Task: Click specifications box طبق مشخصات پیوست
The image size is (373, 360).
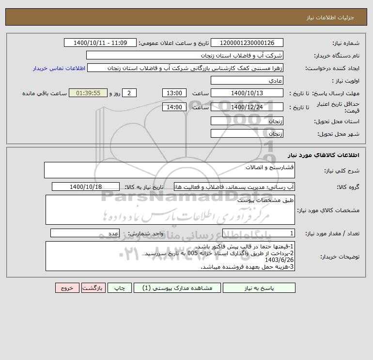Action: (x=170, y=210)
